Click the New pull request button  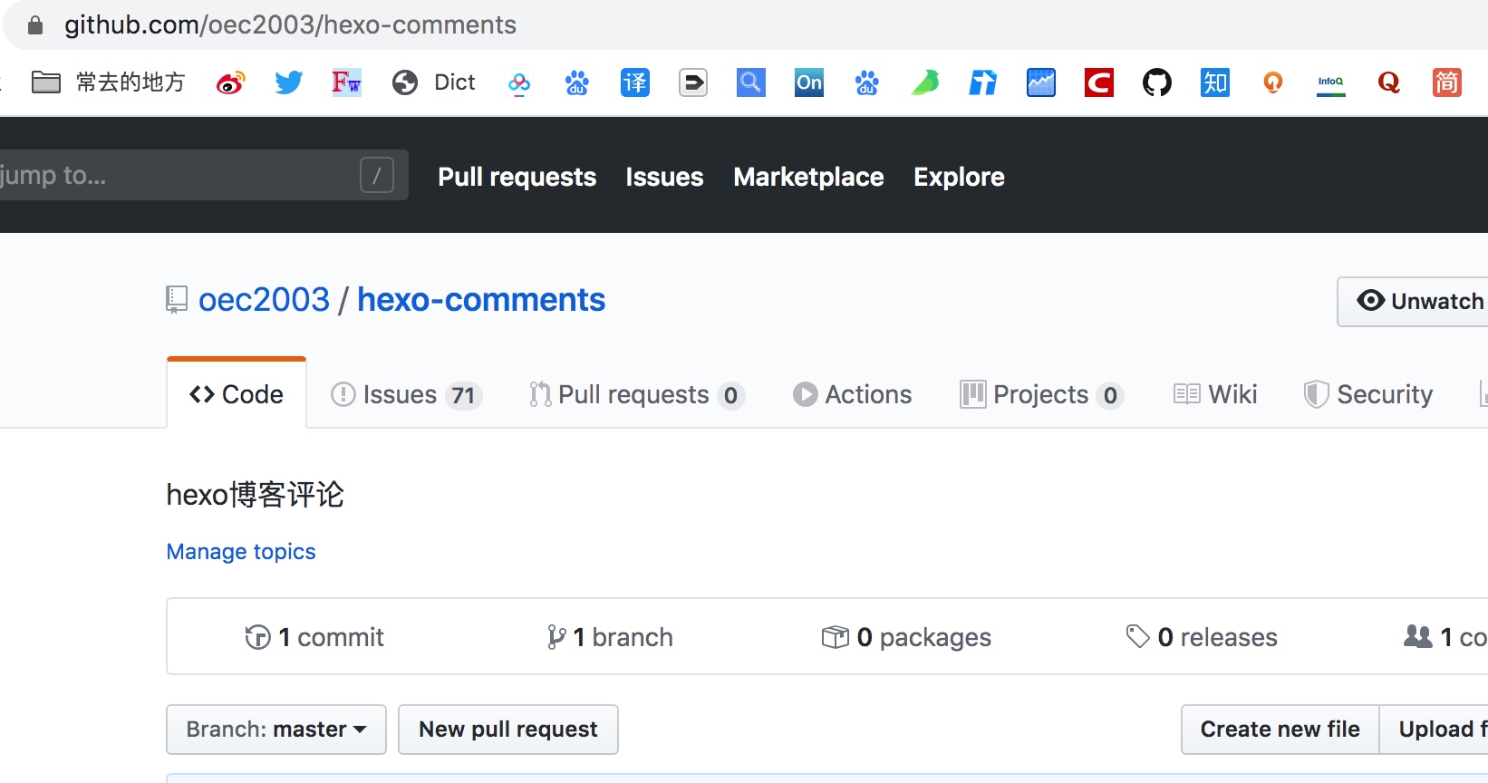click(508, 730)
